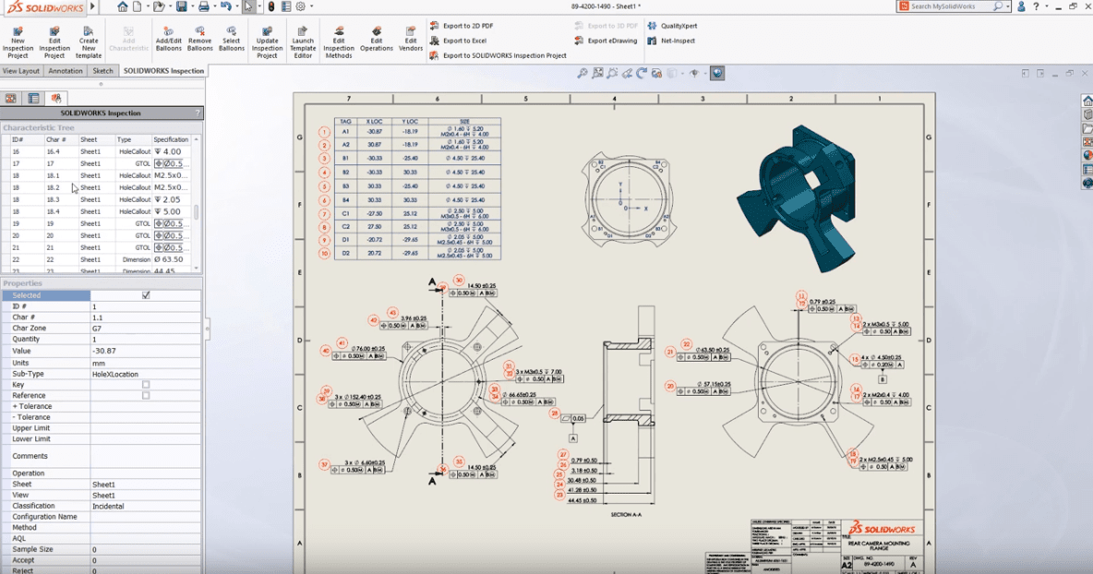The image size is (1093, 574).
Task: Open Edit Vendors
Action: (x=411, y=40)
